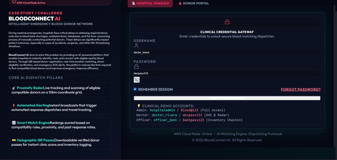Viewport: 337px width, 160px height.
Task: Click the padlock icon under Password
Action: 136,66
